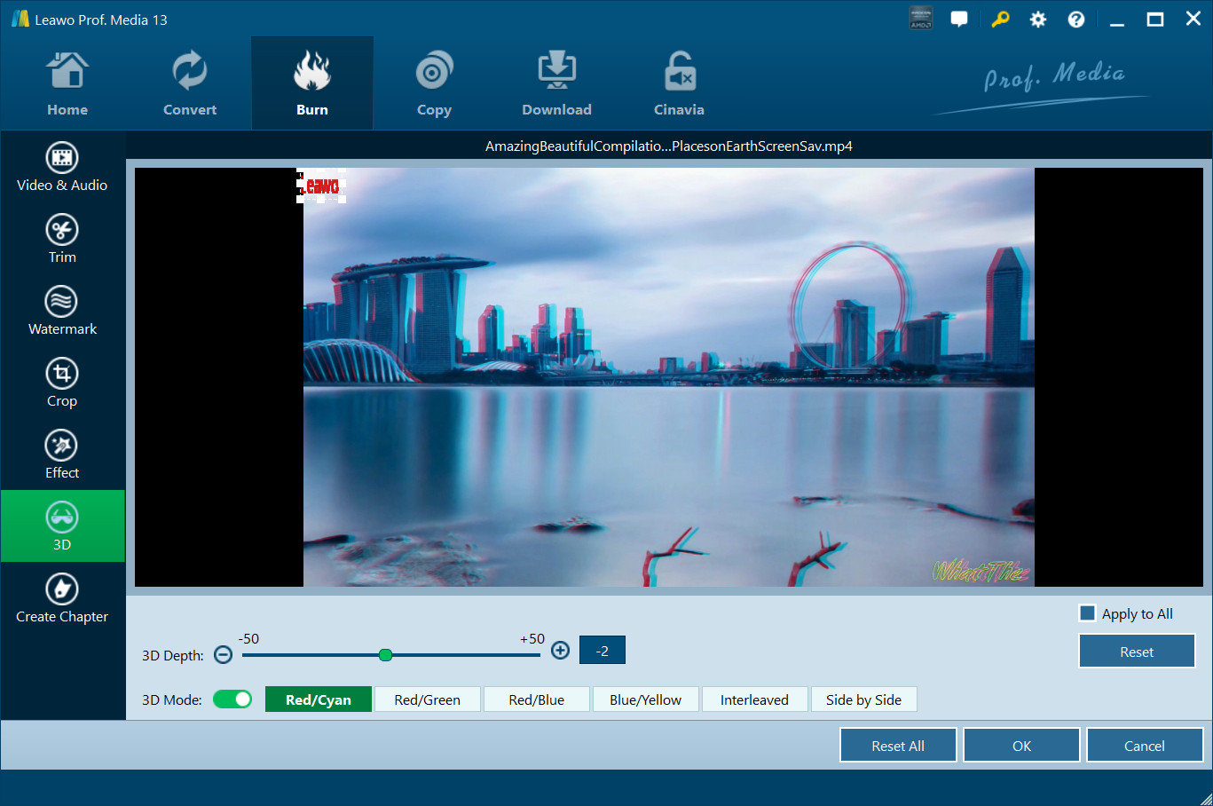Increase 3D depth with plus button
The height and width of the screenshot is (806, 1213).
click(560, 651)
